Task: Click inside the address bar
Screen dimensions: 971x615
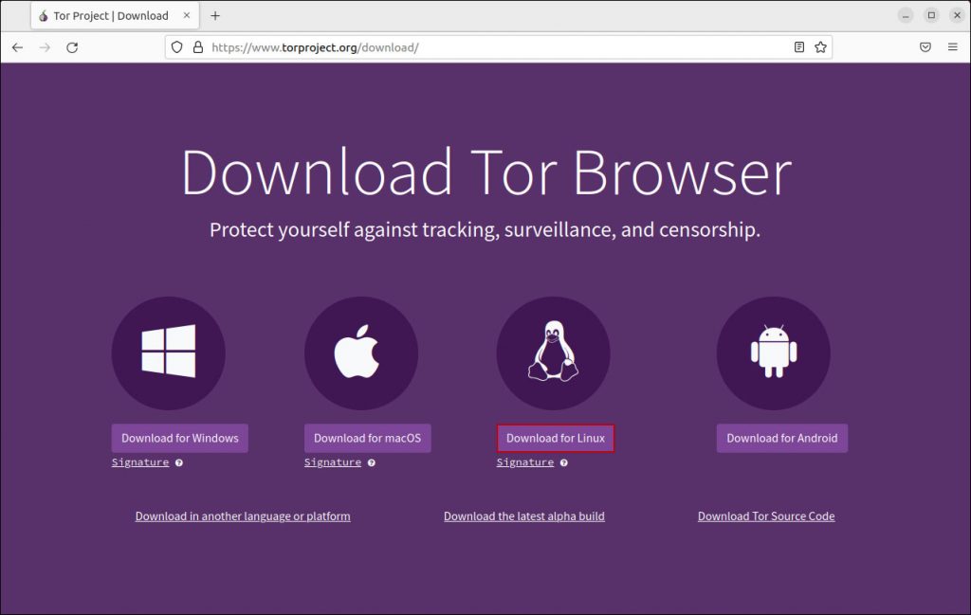Action: point(474,46)
